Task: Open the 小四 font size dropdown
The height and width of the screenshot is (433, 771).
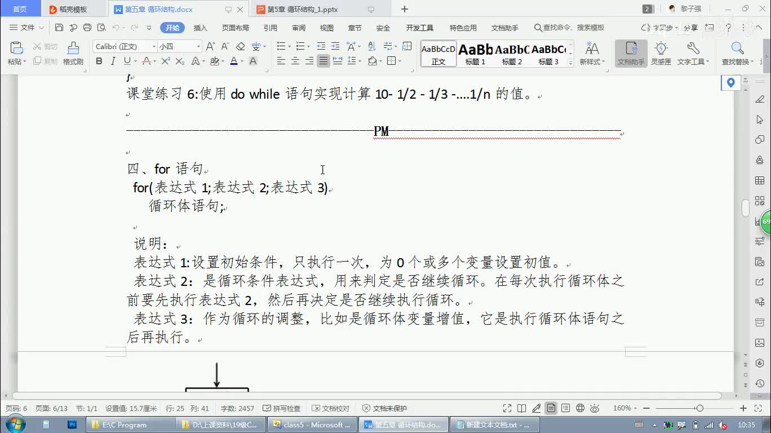Action: coord(198,47)
